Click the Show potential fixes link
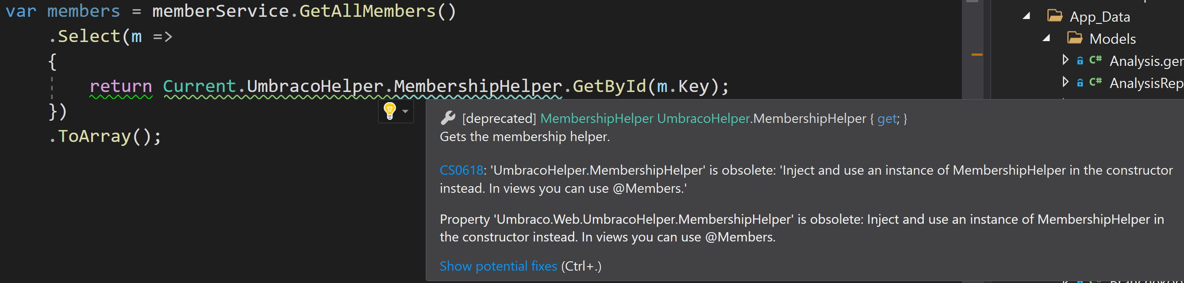The height and width of the screenshot is (283, 1184). (x=498, y=266)
